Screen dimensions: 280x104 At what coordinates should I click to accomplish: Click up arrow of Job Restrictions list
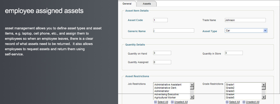click(x=192, y=85)
